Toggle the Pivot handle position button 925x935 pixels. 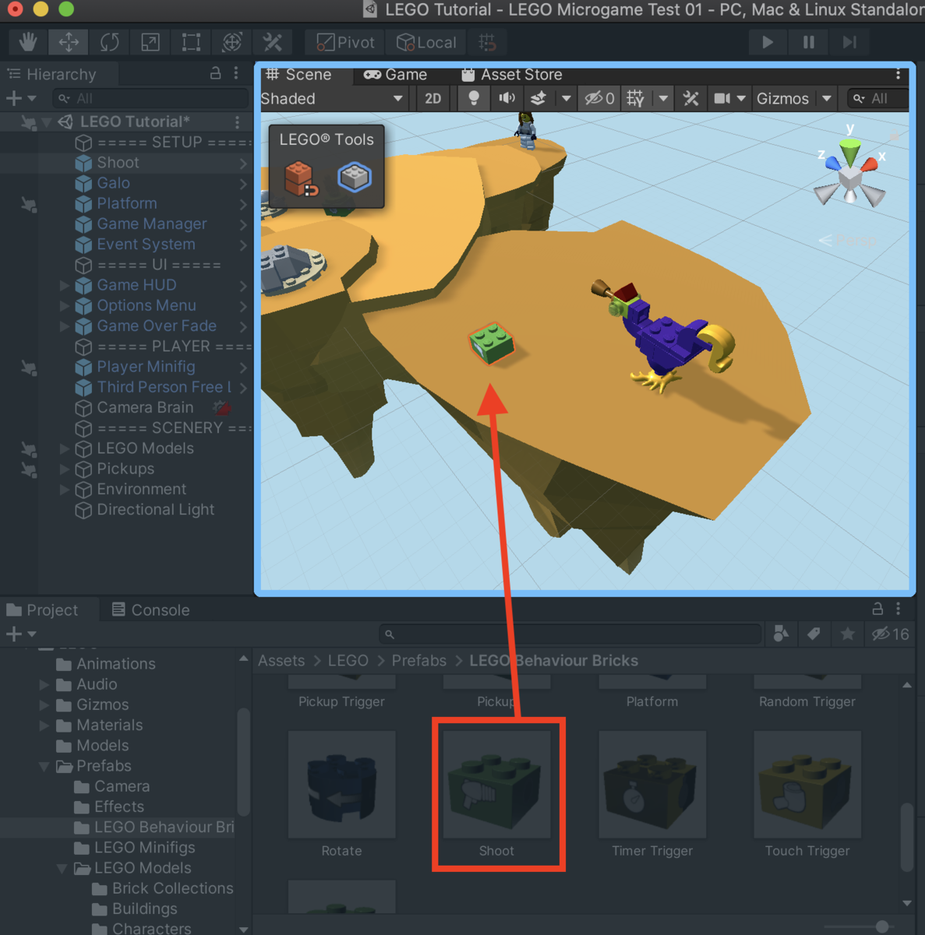pos(346,42)
